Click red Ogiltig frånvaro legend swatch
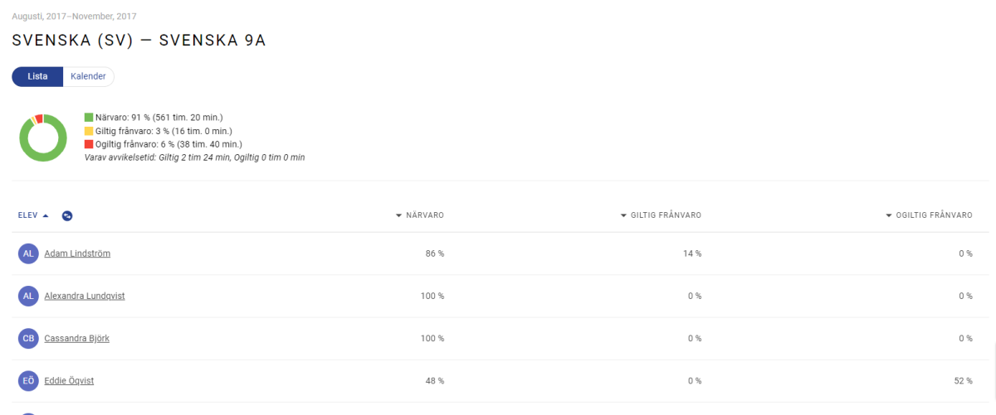This screenshot has width=996, height=415. tap(89, 144)
